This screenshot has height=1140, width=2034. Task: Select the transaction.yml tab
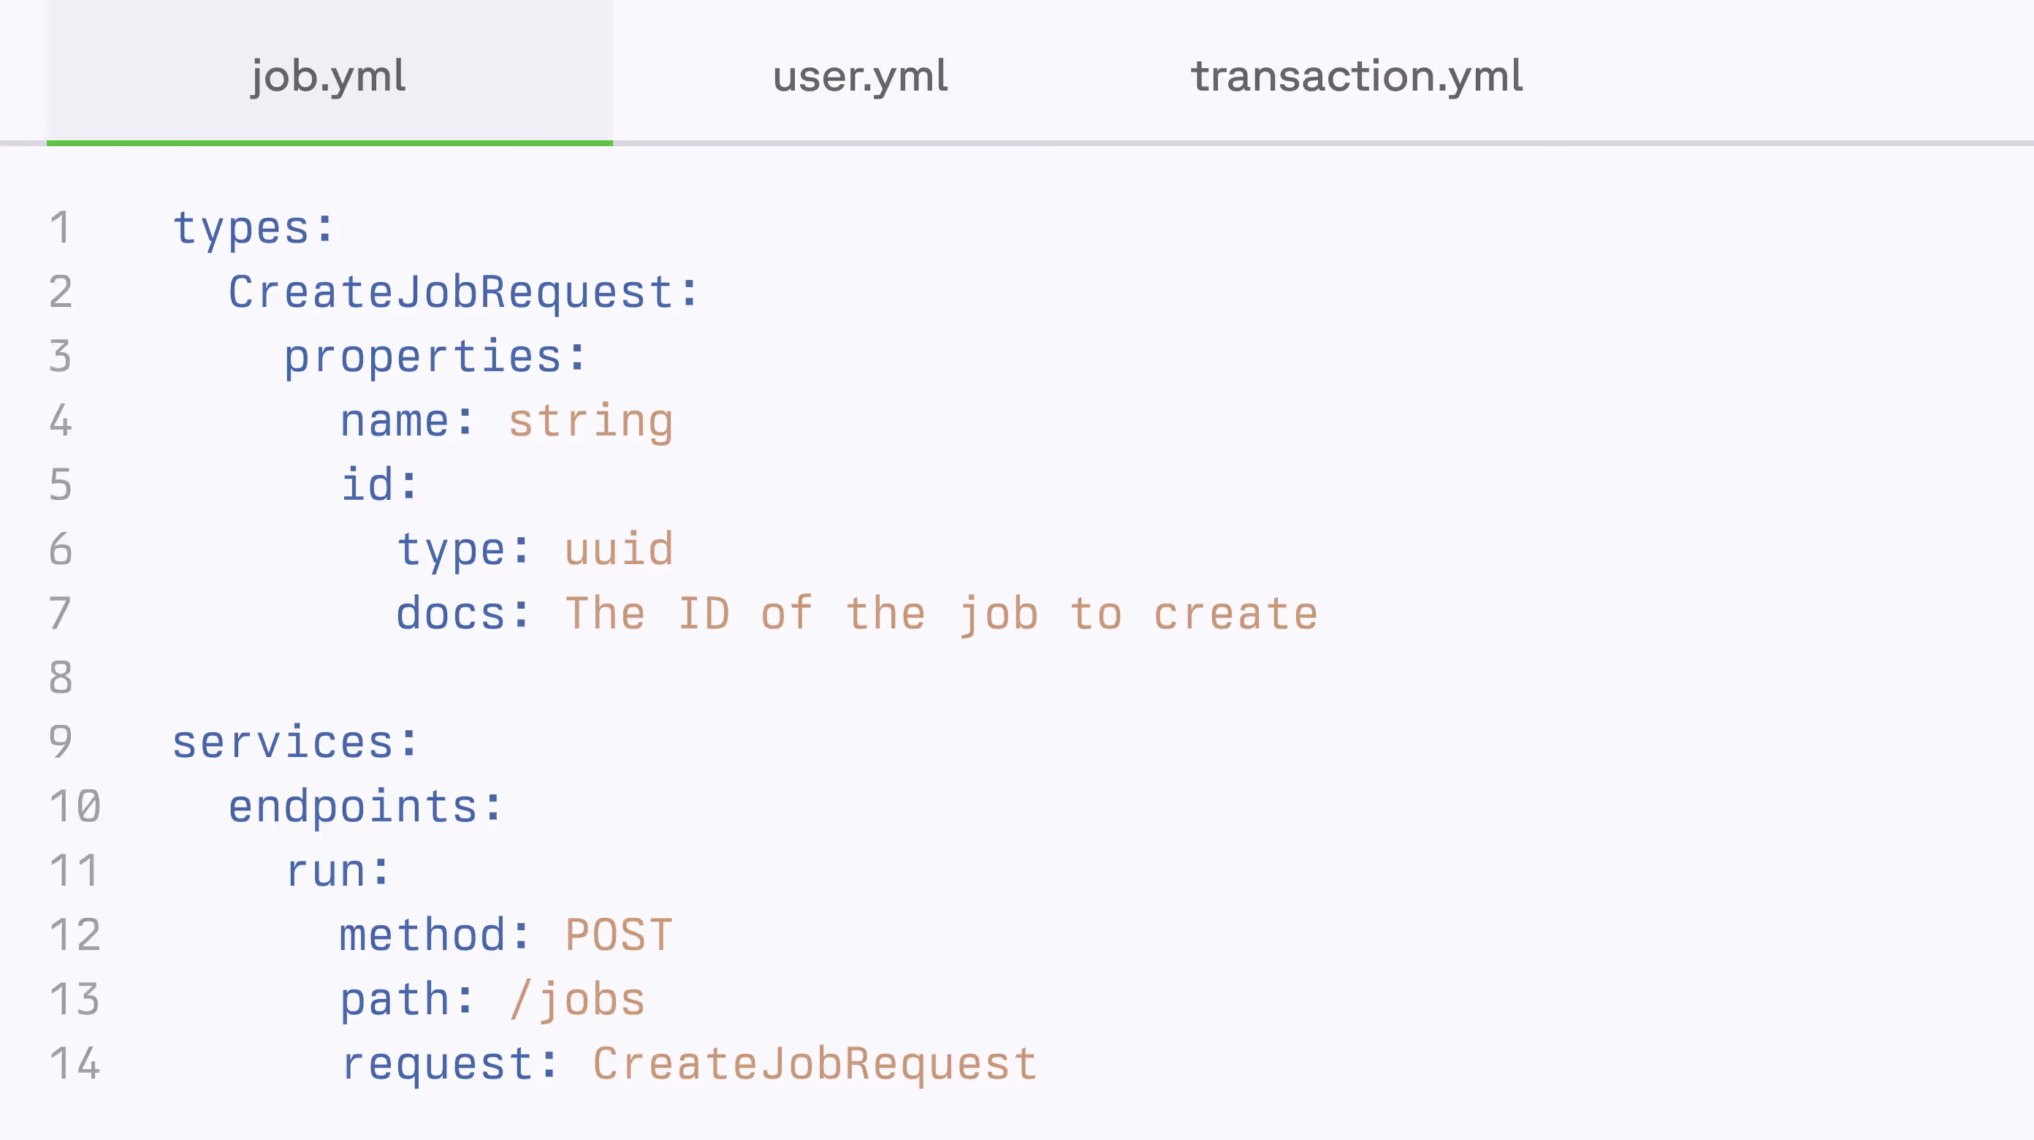[1357, 76]
